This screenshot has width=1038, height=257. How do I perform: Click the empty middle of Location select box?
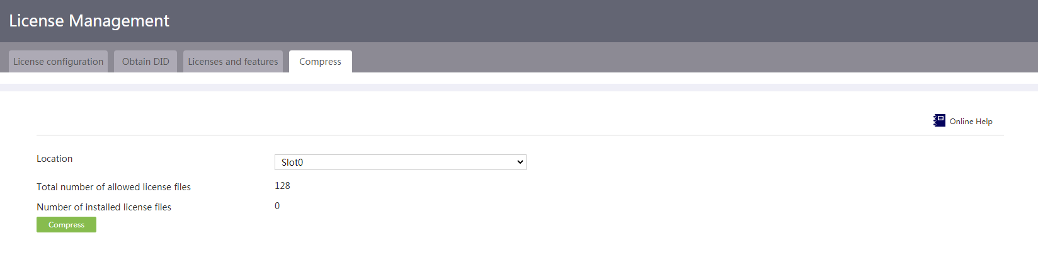(403, 163)
